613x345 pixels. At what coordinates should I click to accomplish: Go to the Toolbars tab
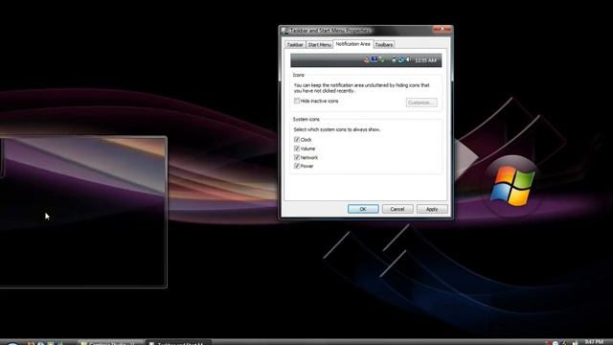(x=384, y=45)
